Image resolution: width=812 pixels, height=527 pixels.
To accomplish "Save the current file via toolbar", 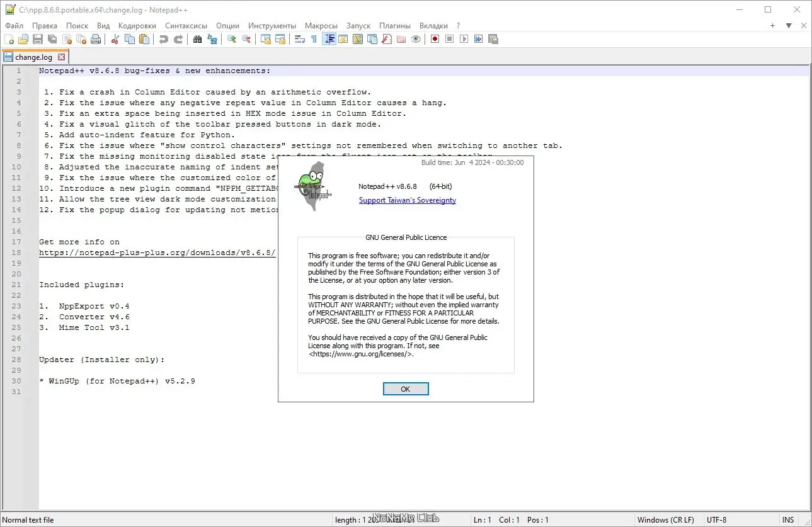I will 38,39.
